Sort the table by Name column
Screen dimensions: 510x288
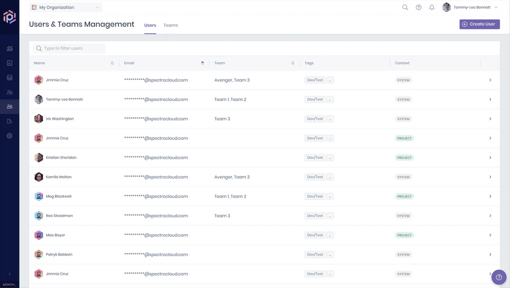112,63
